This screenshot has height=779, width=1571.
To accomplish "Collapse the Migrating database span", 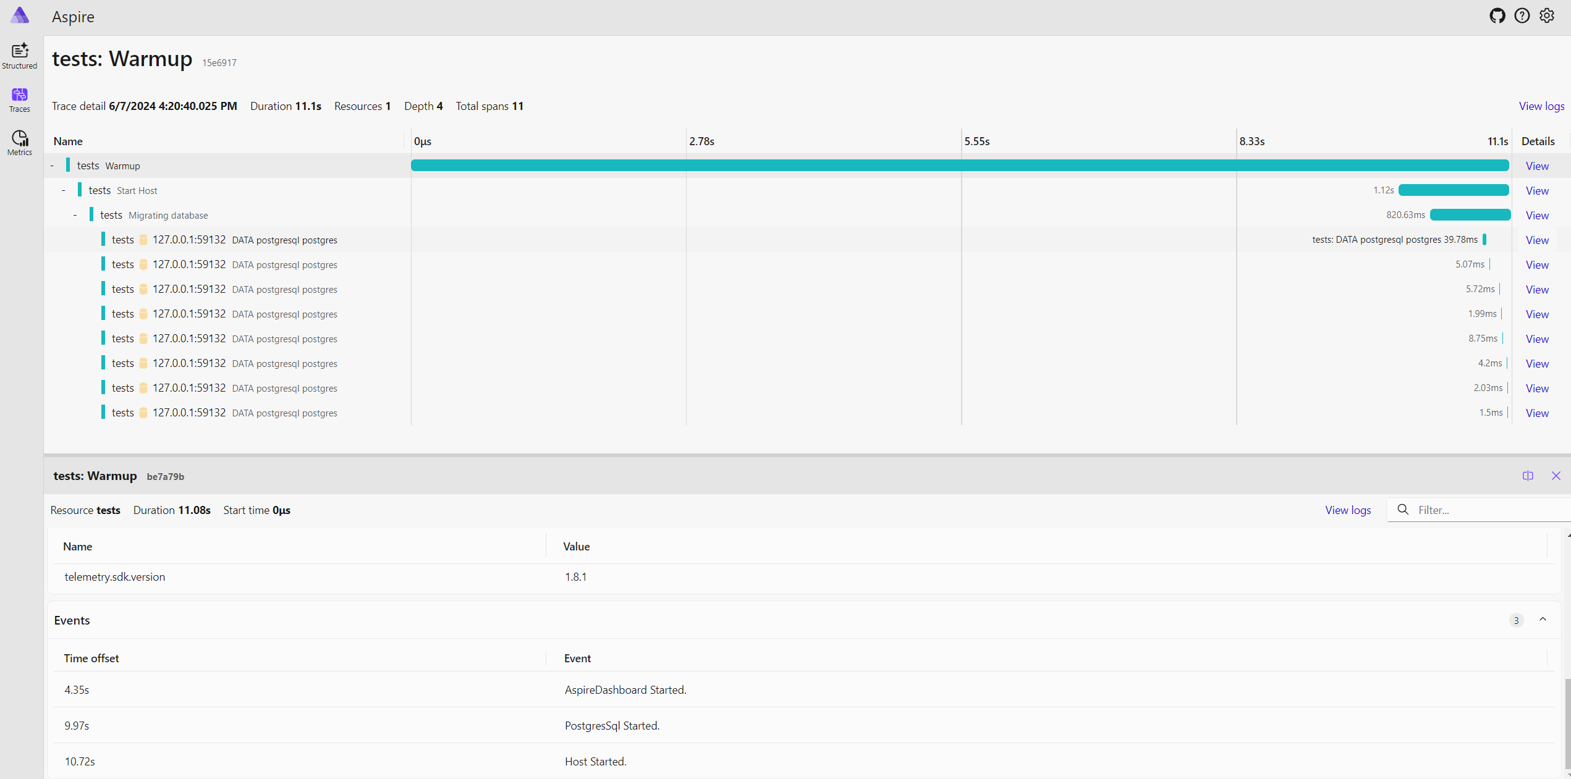I will (x=75, y=215).
